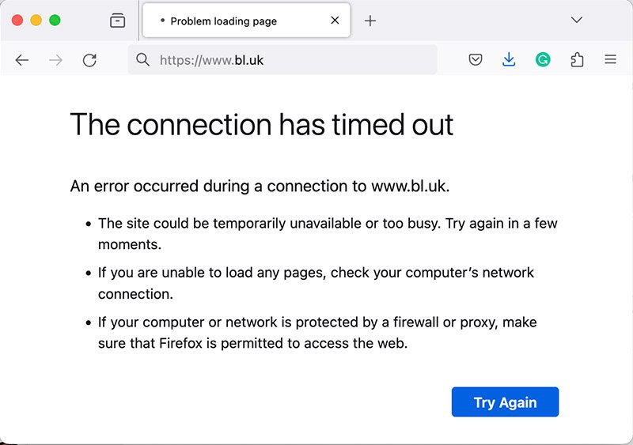Save the page to Pocket

[x=476, y=59]
